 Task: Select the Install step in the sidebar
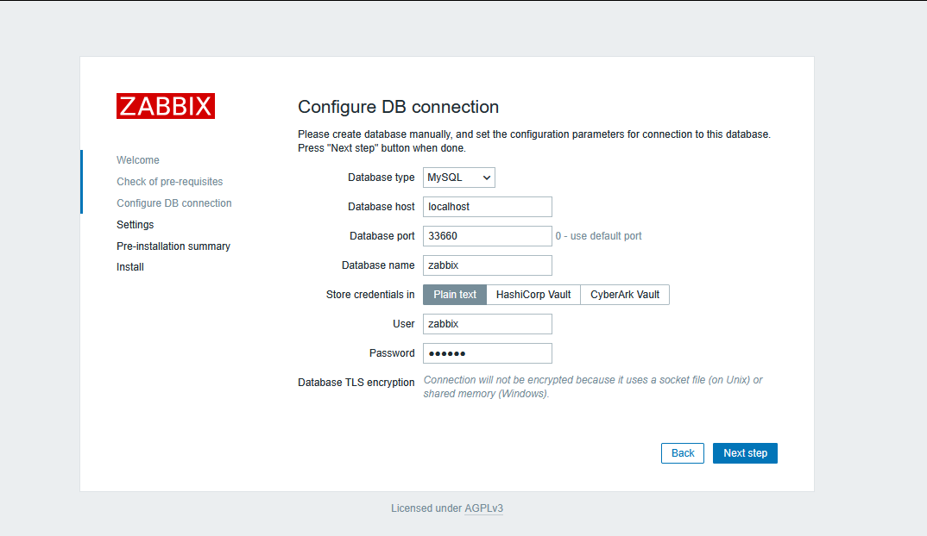(x=129, y=266)
